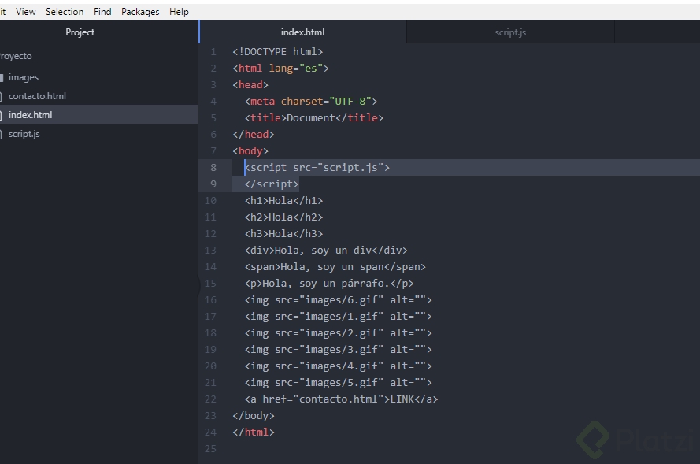Click the images/4.gif img line
700x464 pixels.
(339, 366)
